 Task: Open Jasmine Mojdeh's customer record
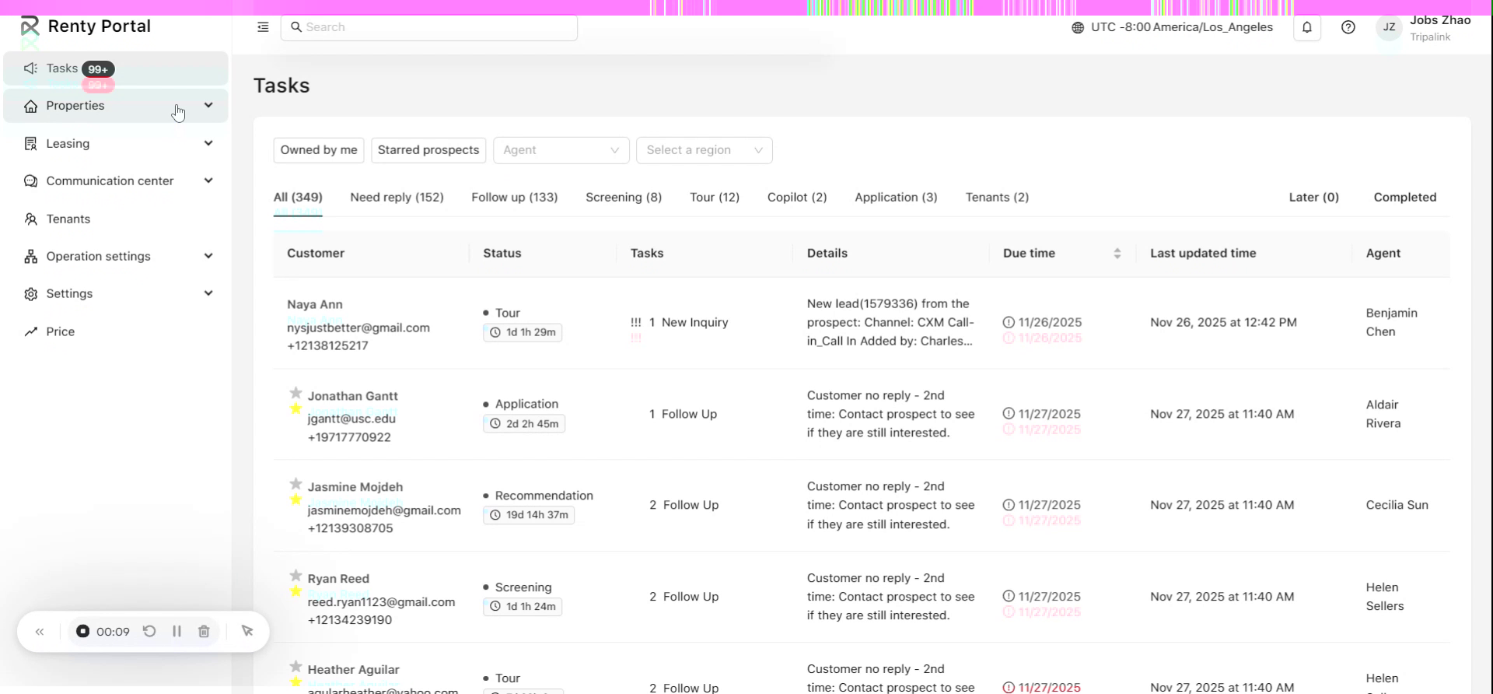pyautogui.click(x=355, y=487)
